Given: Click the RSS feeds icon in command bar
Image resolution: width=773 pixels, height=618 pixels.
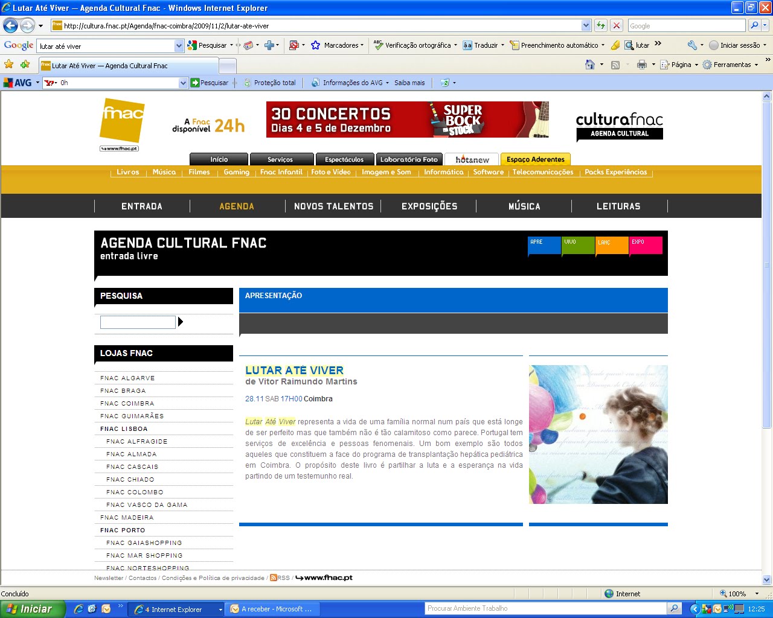Looking at the screenshot, I should [x=615, y=65].
